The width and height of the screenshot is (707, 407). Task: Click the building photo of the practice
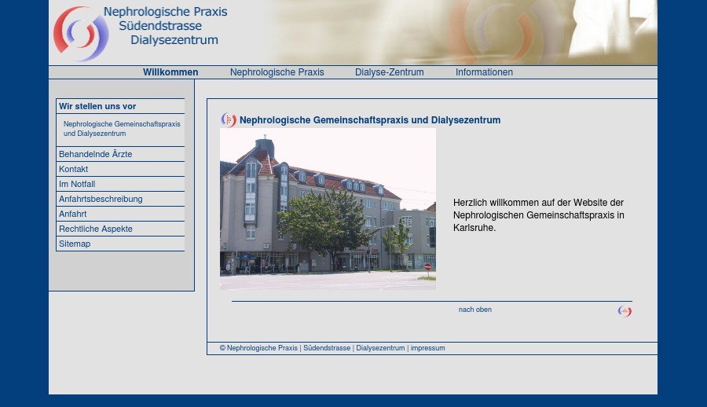coord(328,209)
